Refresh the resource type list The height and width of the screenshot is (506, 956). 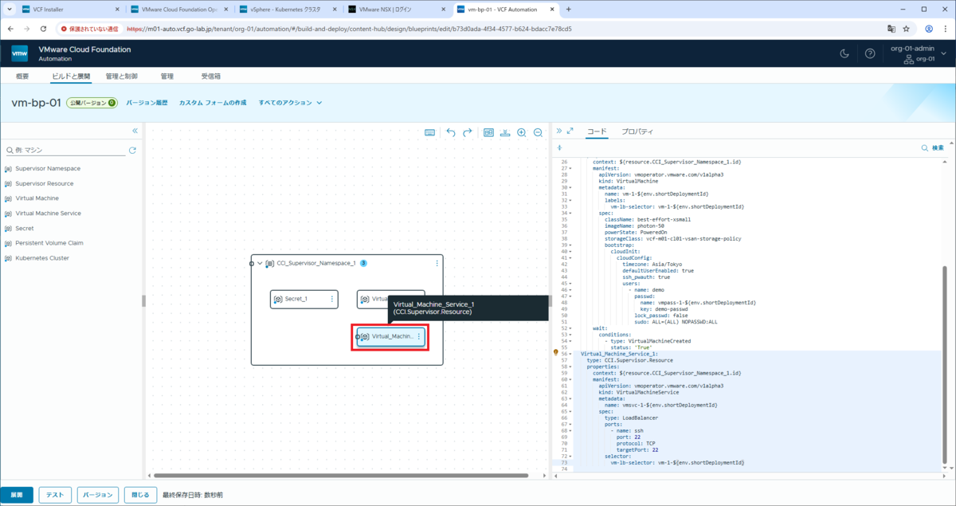click(132, 150)
